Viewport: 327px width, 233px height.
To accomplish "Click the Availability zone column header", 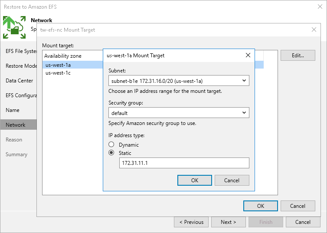I will coord(63,56).
